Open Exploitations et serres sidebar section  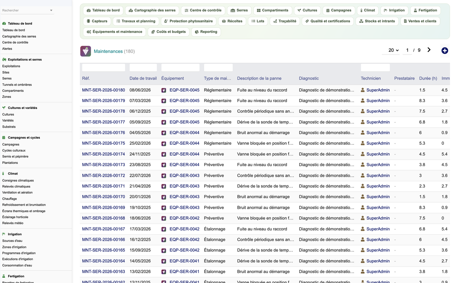(25, 60)
